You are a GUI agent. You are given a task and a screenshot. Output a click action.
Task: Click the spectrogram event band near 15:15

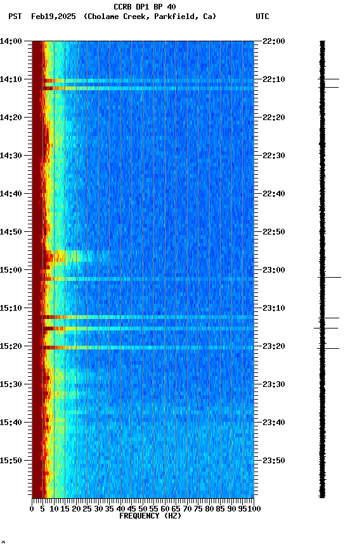point(143,329)
